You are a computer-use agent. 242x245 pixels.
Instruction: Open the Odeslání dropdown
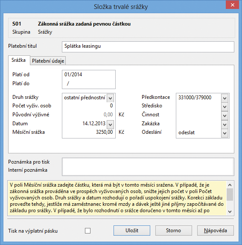[225, 133]
